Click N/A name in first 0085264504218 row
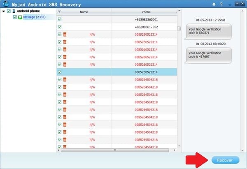Image resolution: width=247 pixels, height=169 pixels. (92, 80)
